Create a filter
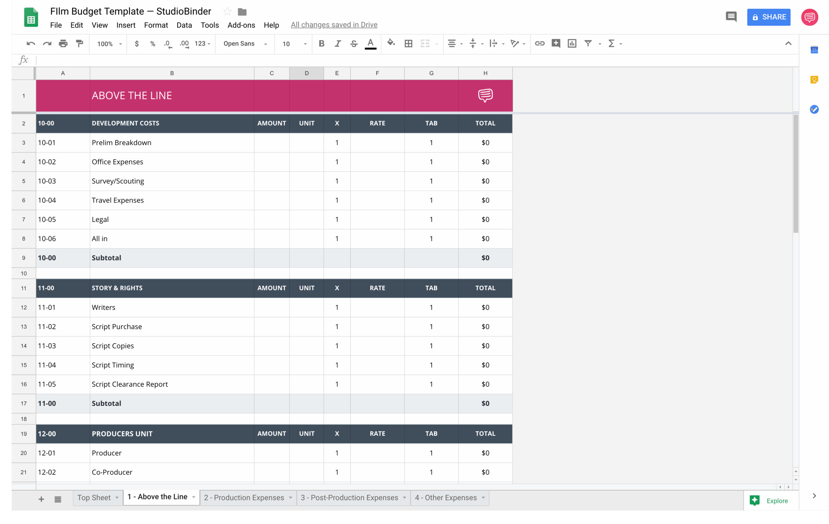The width and height of the screenshot is (829, 524). click(x=588, y=44)
